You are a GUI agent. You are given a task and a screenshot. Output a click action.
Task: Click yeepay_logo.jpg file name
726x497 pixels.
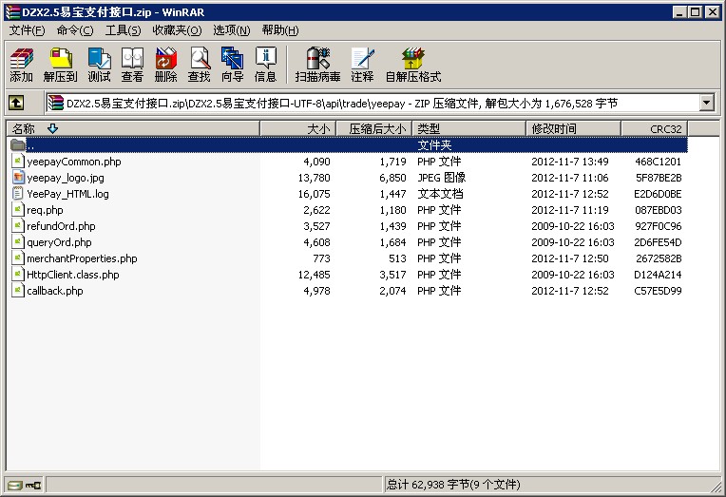[66, 178]
